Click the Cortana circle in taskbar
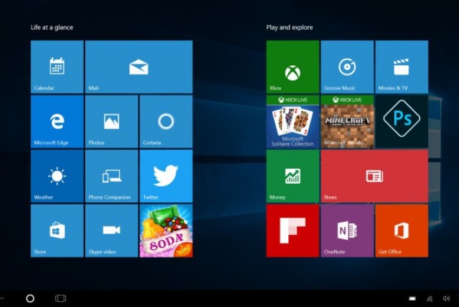Image resolution: width=459 pixels, height=307 pixels. point(30,298)
